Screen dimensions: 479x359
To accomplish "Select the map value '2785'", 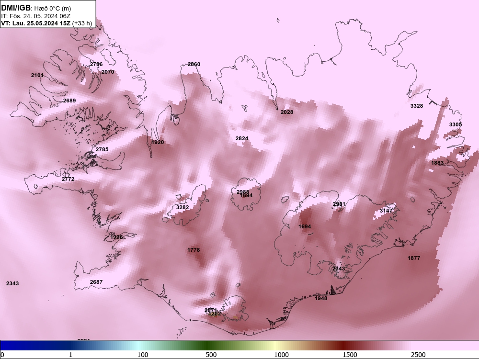I will click(x=102, y=149).
